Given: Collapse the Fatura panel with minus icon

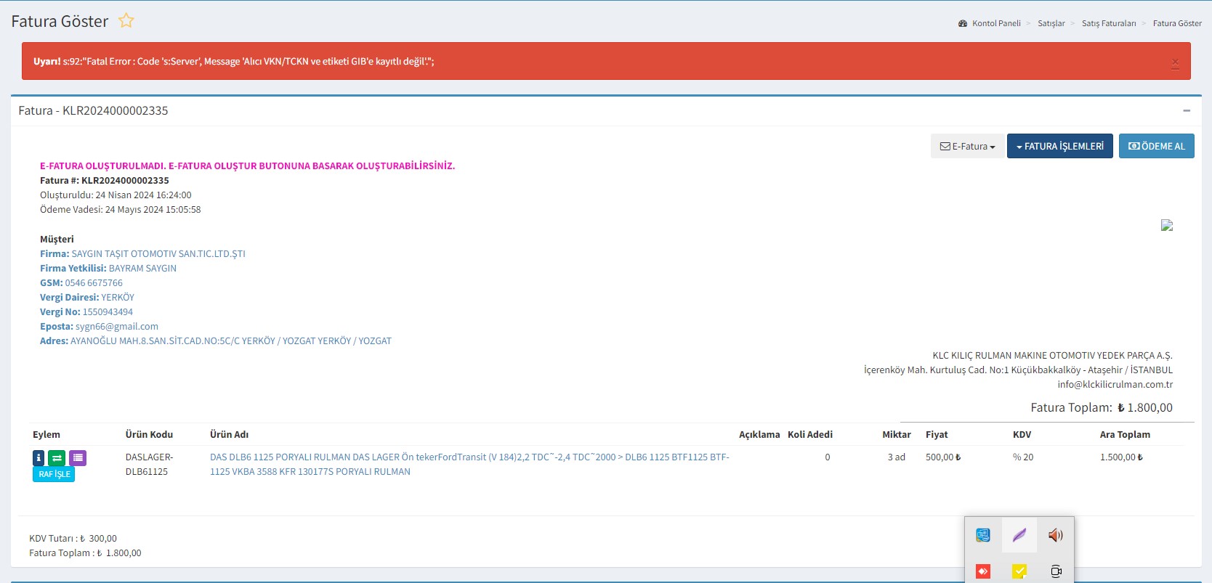Looking at the screenshot, I should [x=1187, y=111].
